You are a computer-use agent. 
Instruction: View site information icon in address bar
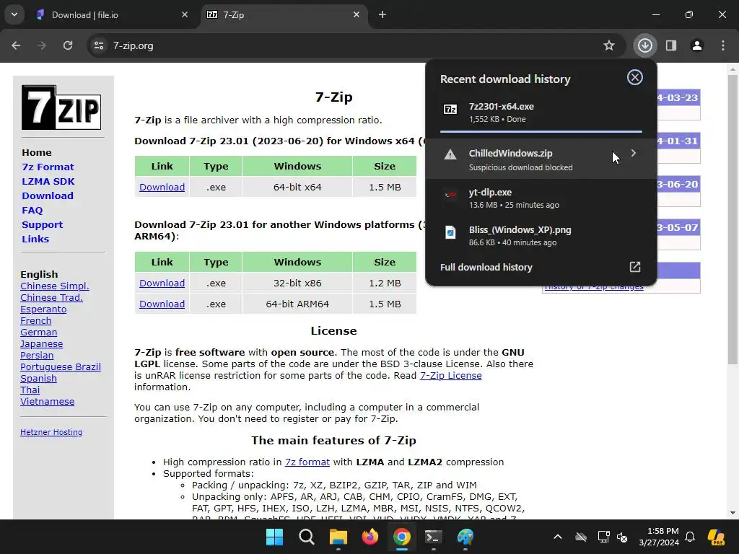[99, 45]
